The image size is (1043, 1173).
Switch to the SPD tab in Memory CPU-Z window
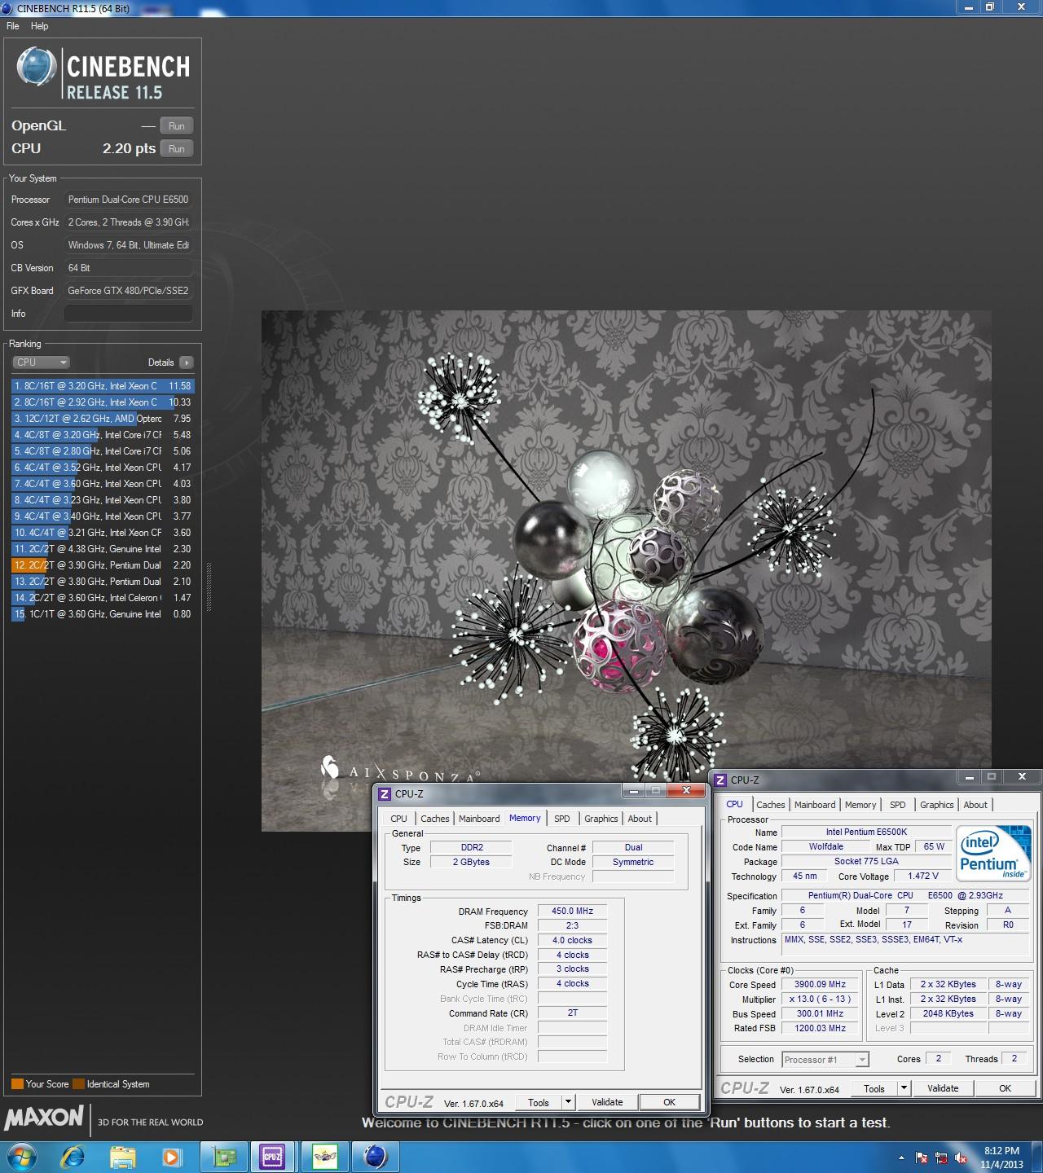(562, 819)
